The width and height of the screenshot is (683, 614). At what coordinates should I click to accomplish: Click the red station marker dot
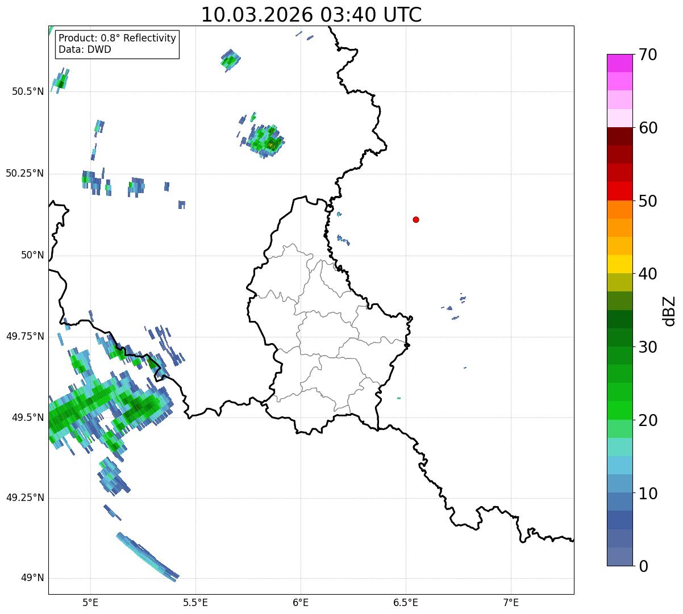(x=416, y=219)
